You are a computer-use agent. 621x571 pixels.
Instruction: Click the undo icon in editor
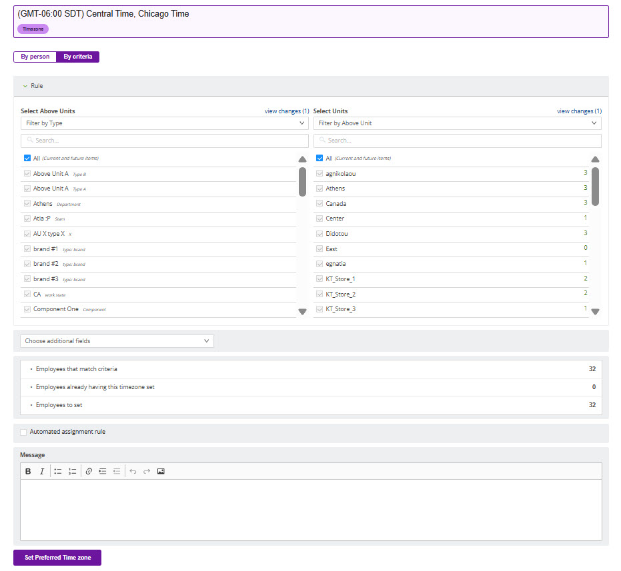(x=133, y=471)
